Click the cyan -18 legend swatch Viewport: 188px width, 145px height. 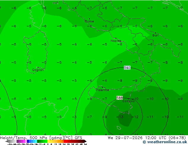click(x=36, y=141)
